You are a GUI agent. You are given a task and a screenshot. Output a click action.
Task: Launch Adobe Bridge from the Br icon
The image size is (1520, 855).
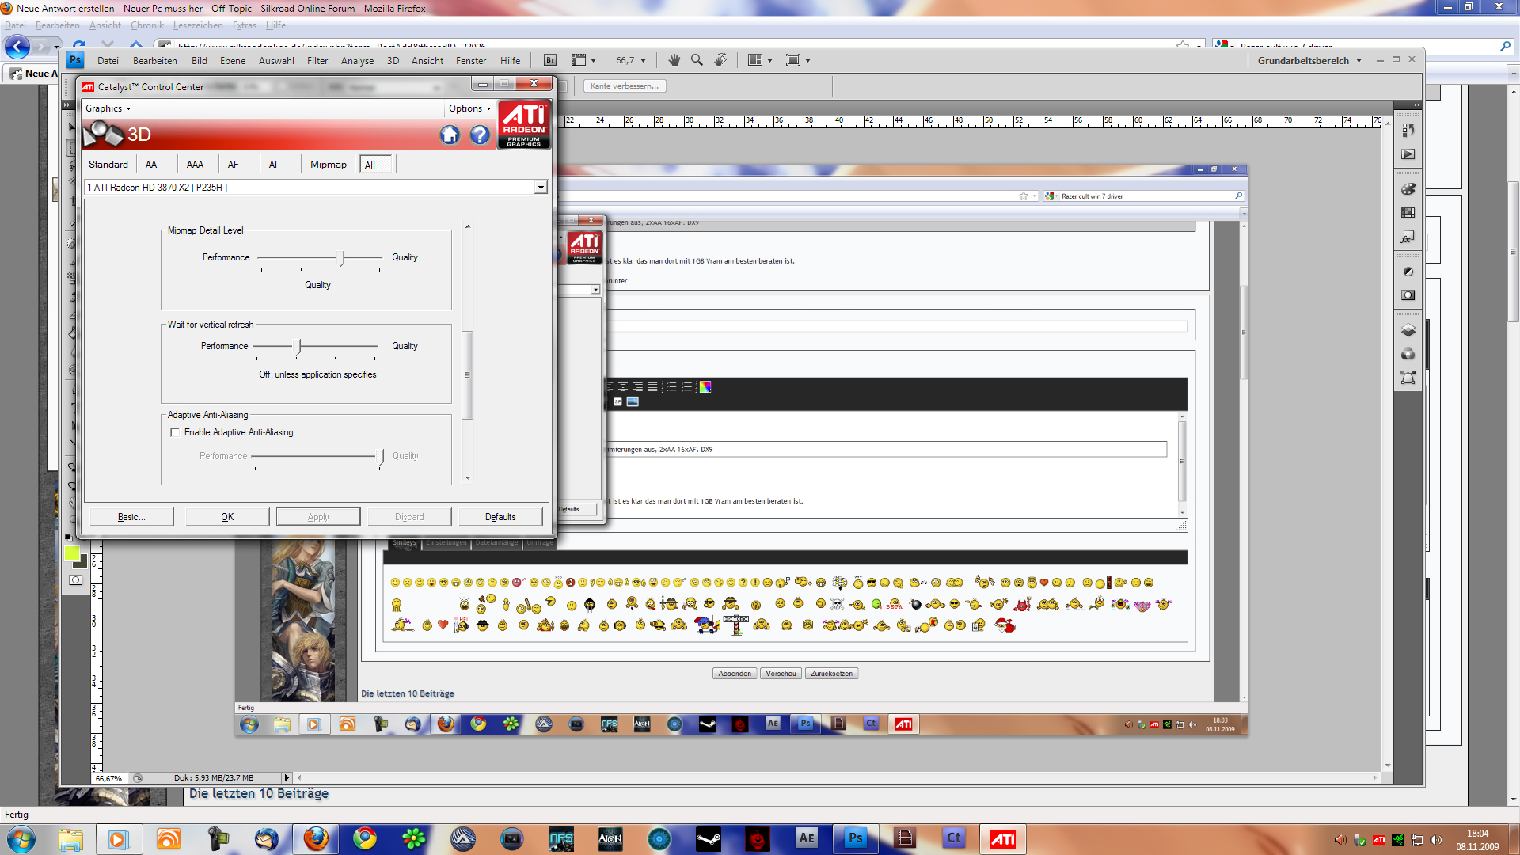(550, 60)
